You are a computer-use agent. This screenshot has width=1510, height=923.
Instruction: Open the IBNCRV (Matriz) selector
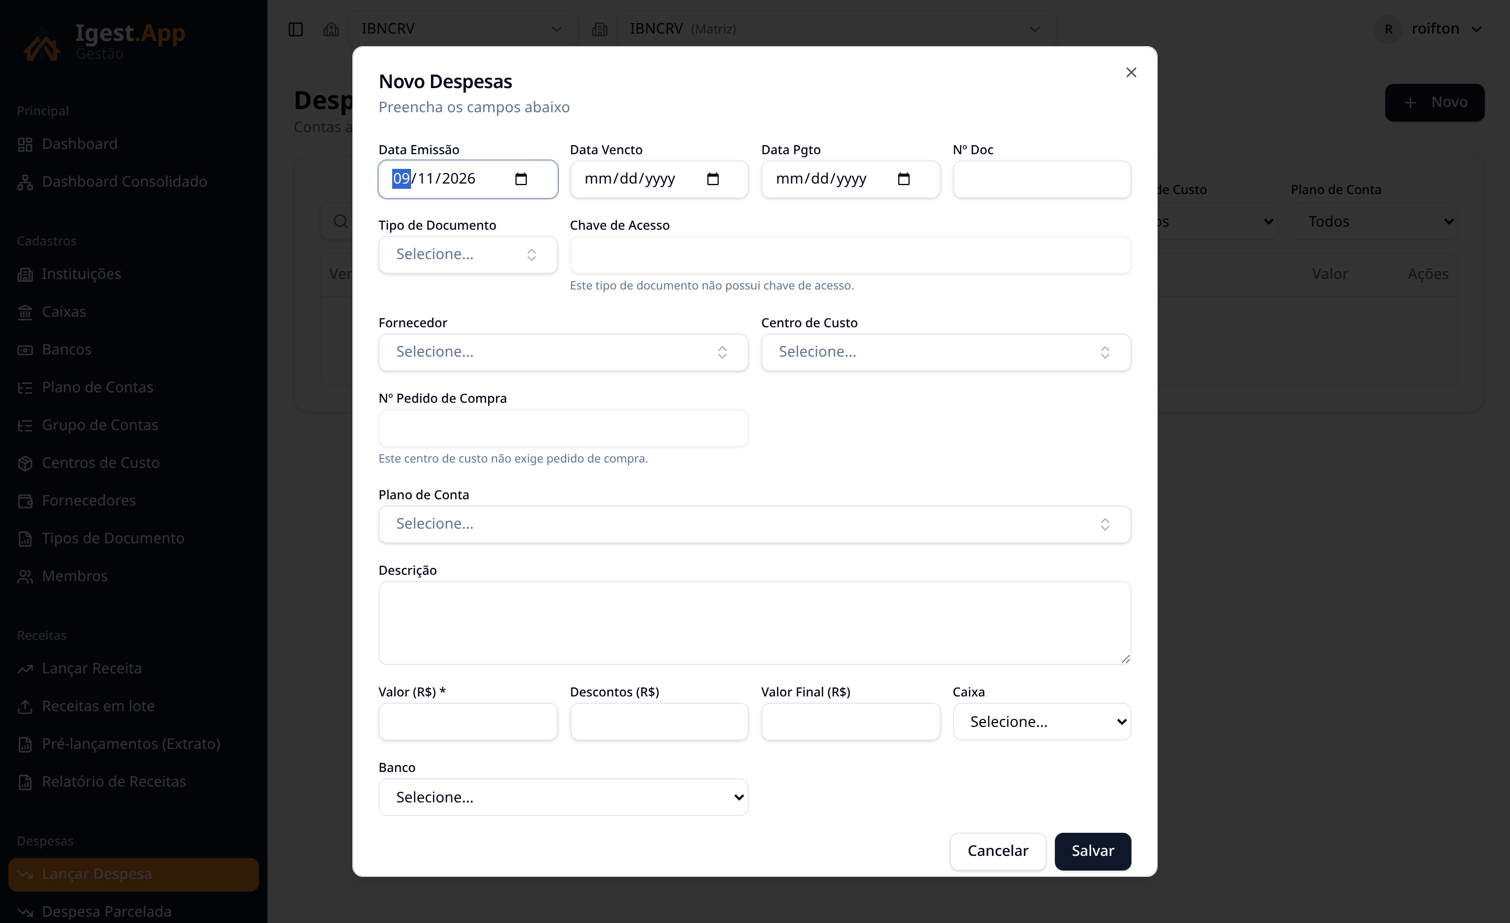click(x=836, y=29)
